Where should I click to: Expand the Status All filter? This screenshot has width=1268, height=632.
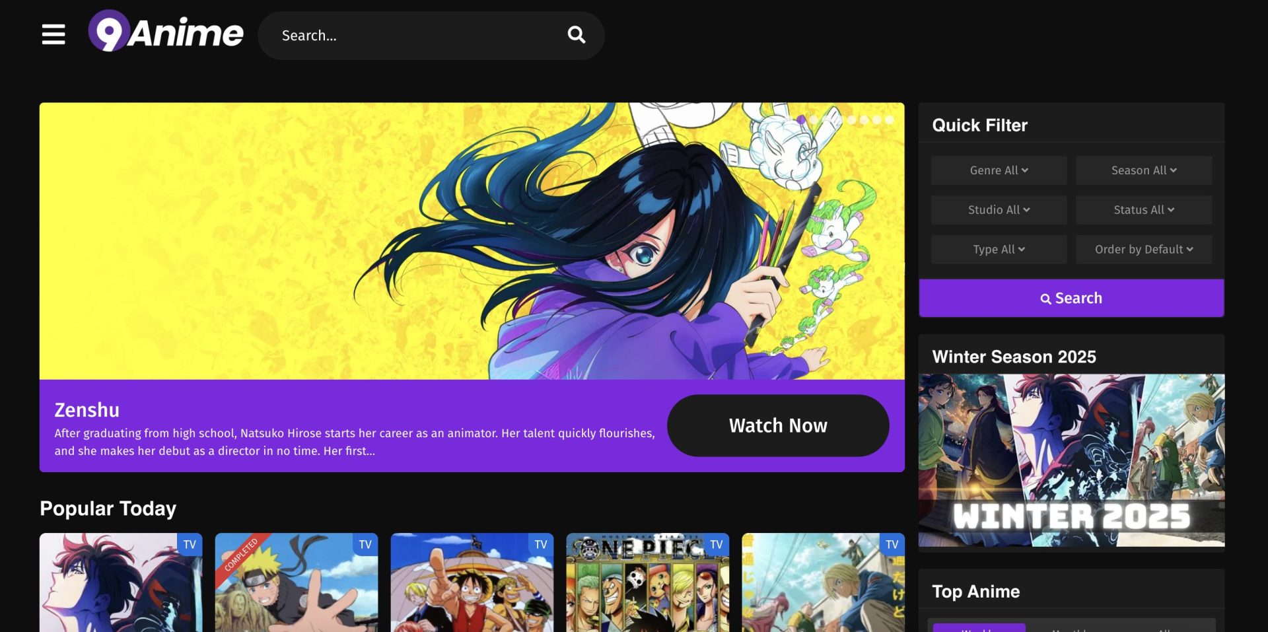(1143, 209)
